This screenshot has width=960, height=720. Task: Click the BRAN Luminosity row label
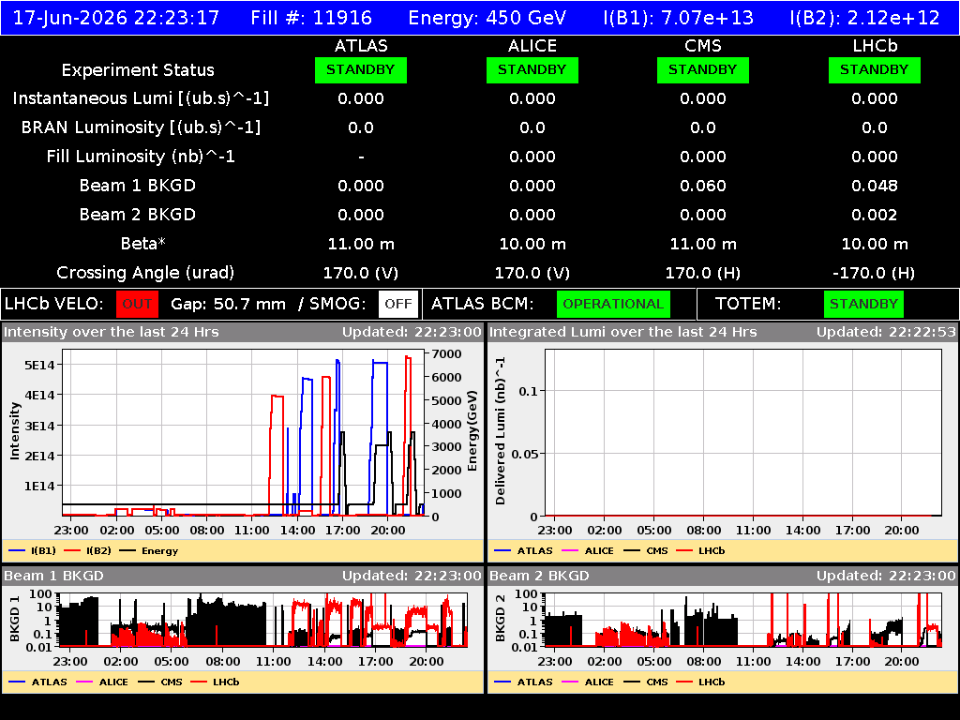tap(141, 127)
